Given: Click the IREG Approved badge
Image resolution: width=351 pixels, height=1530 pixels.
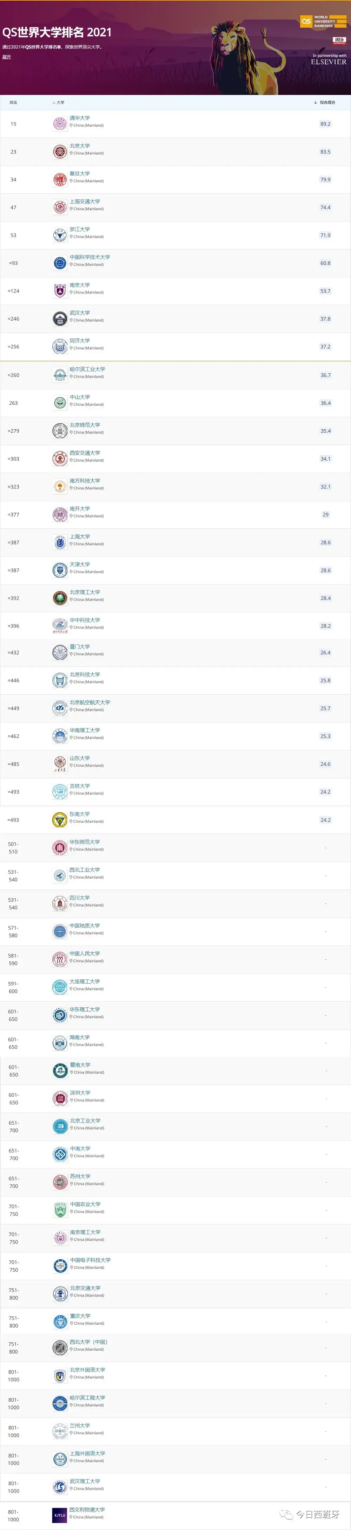Looking at the screenshot, I should [339, 40].
